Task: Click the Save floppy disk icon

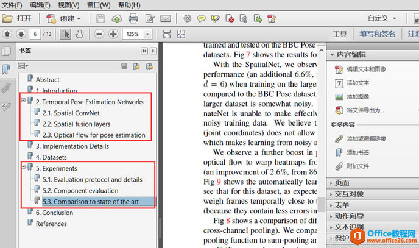Action: click(100, 18)
